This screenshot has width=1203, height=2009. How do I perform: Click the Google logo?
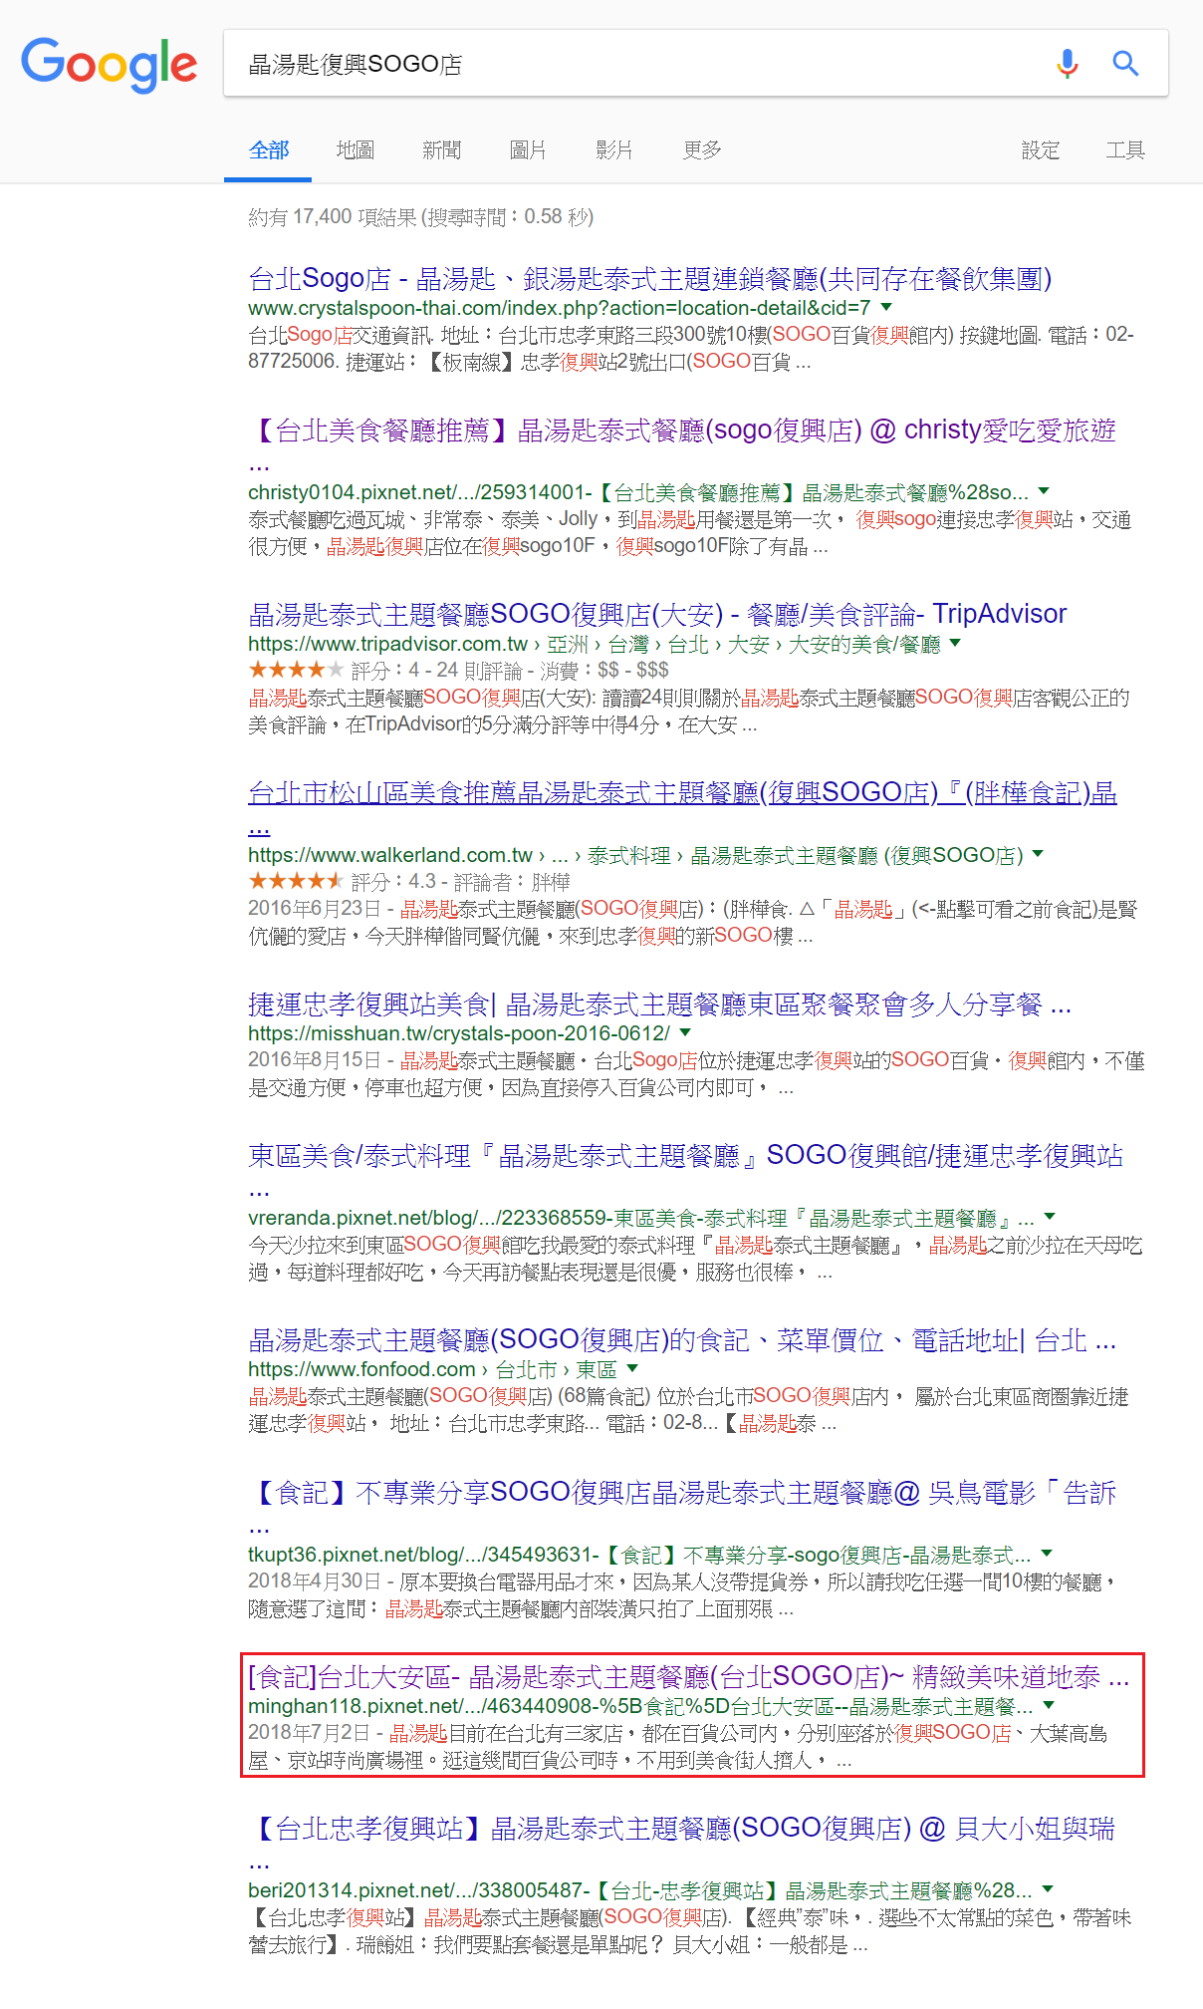point(110,65)
